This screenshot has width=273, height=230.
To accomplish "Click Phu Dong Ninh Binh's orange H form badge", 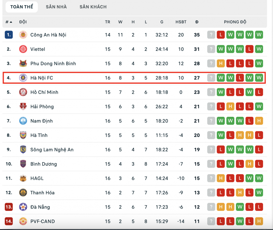I will click(x=221, y=63).
